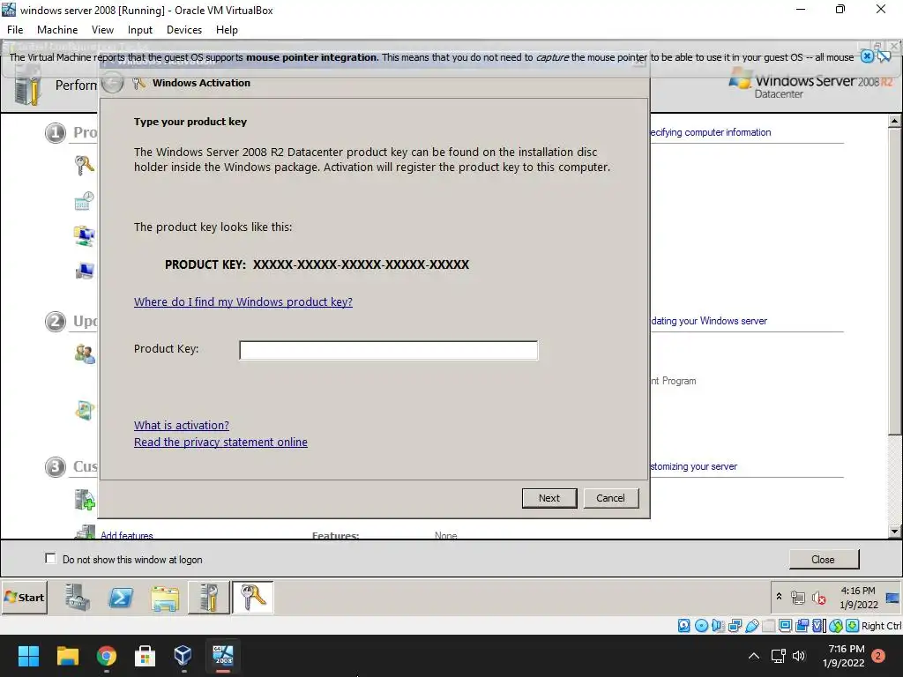
Task: Open the File menu
Action: pyautogui.click(x=15, y=30)
